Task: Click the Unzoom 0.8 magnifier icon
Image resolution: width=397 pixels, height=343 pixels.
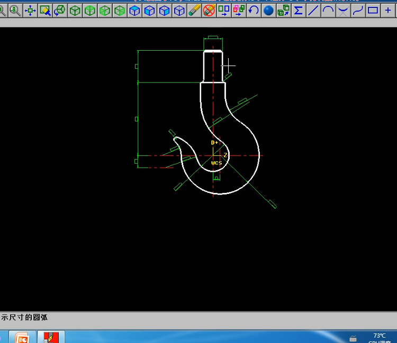Action: 15,10
